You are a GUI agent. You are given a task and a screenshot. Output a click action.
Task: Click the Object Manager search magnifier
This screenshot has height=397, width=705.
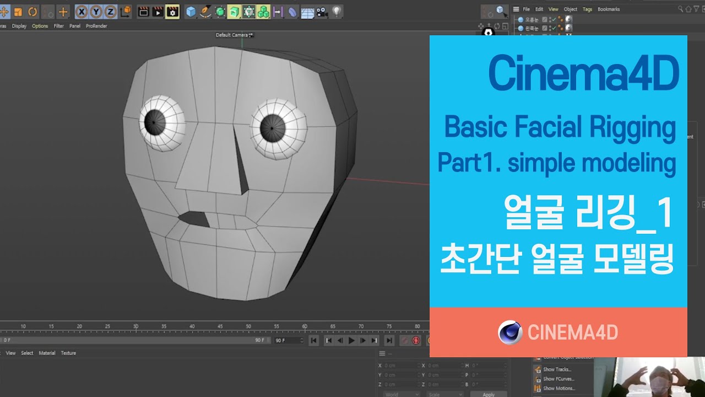point(681,9)
